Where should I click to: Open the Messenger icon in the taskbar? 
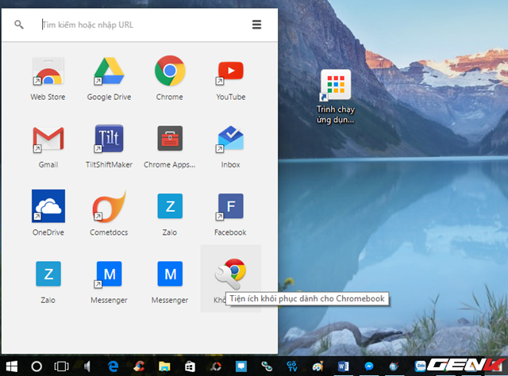coord(368,366)
